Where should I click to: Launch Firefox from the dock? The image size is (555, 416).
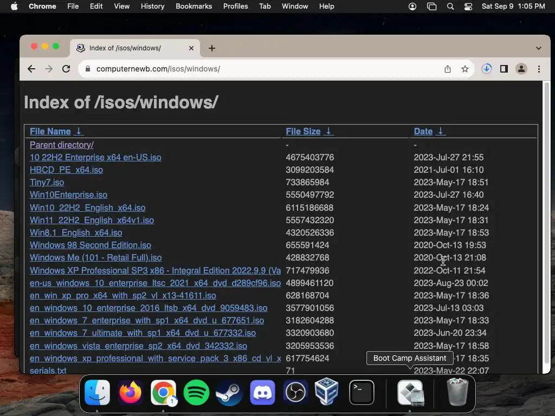[130, 392]
